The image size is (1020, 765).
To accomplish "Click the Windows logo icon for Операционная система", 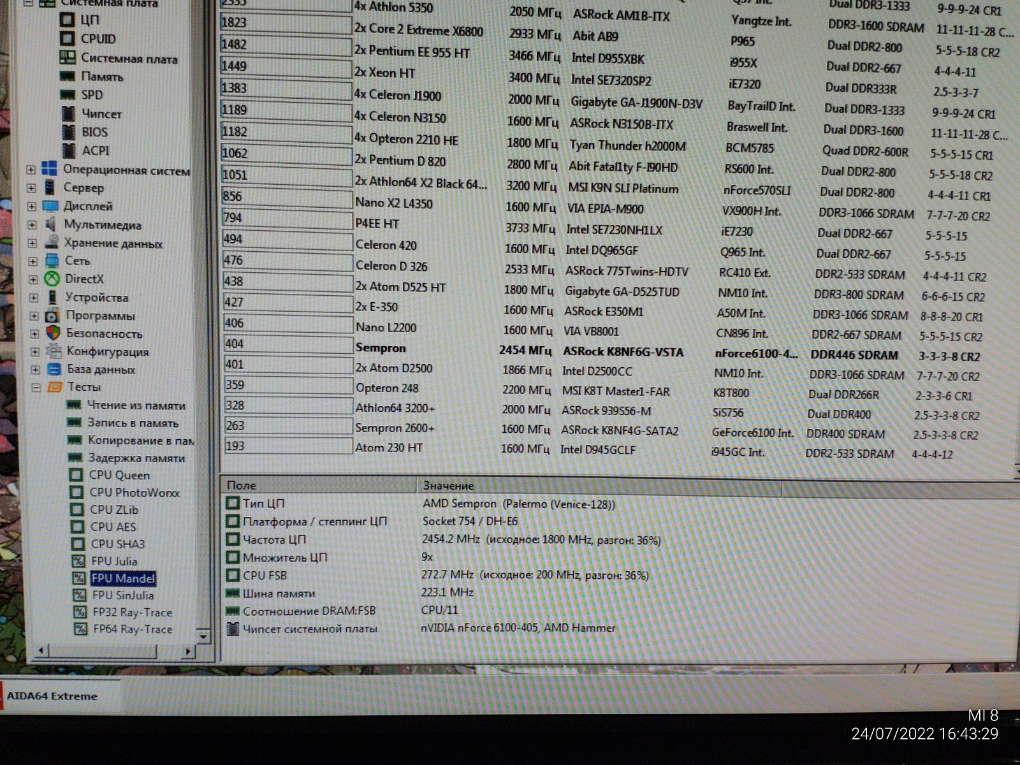I will (49, 170).
